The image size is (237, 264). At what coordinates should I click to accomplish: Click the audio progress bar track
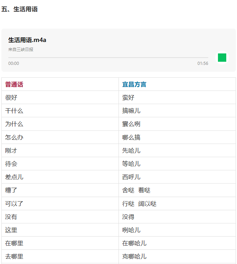[x=108, y=58]
